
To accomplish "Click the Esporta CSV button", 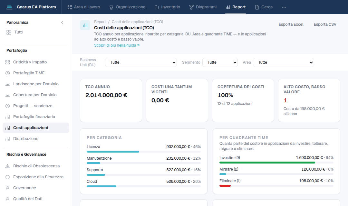I will [x=325, y=24].
